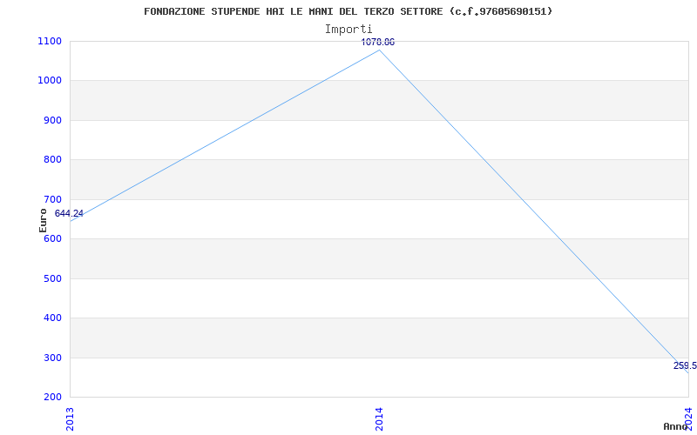This screenshot has width=697, height=435.
Task: Click the 1100 y-axis tick label
Action: point(50,41)
